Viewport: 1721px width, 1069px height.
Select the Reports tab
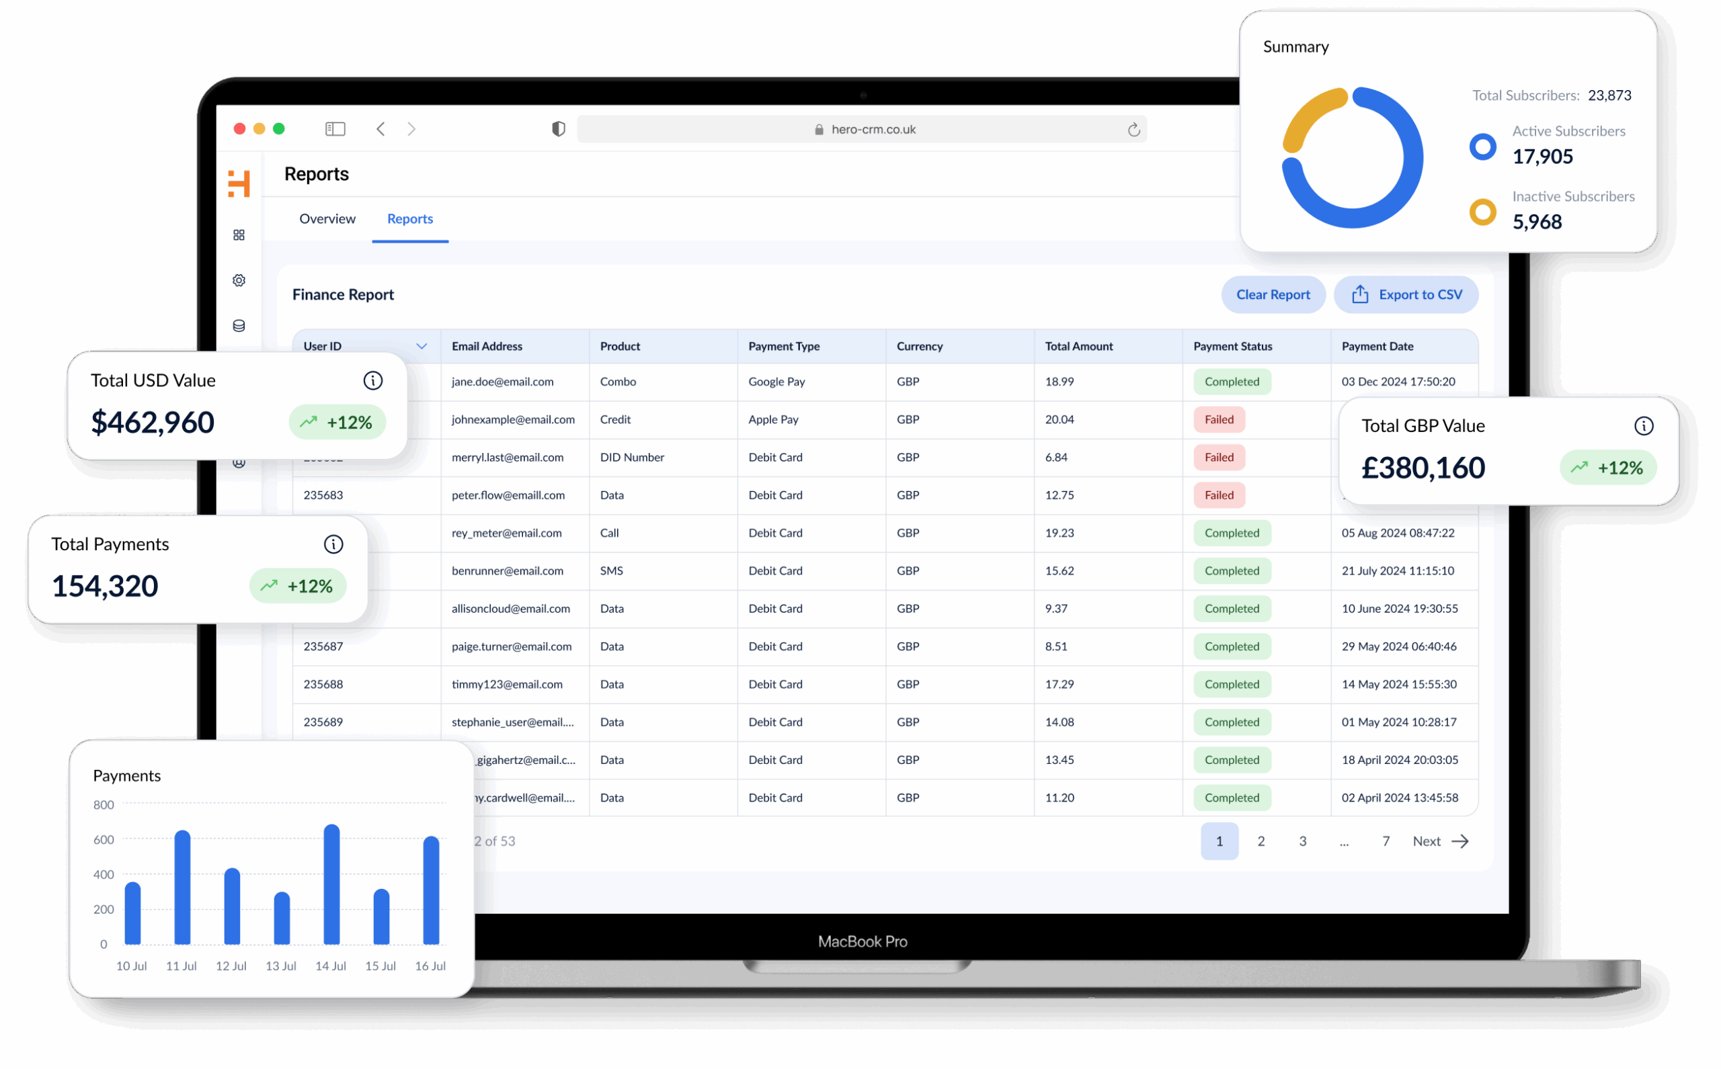(409, 218)
